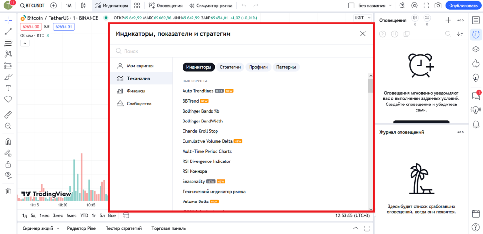Open the object tree layers icon

pyautogui.click(x=475, y=49)
